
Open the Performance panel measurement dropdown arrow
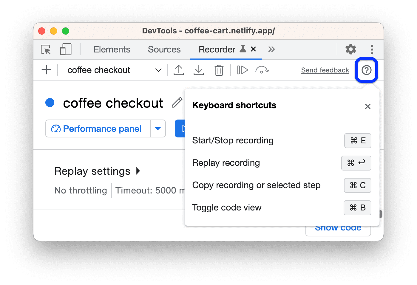pyautogui.click(x=158, y=128)
